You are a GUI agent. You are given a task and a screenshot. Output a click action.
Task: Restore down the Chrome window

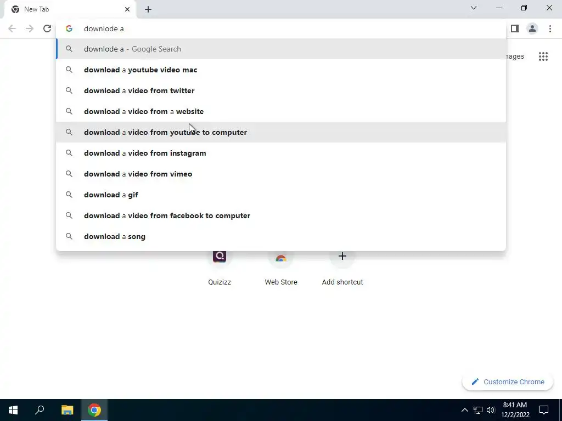[524, 8]
